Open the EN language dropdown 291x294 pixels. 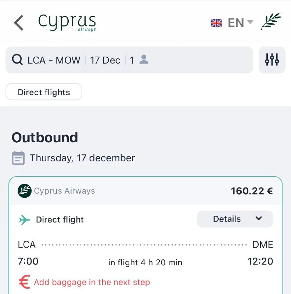click(x=241, y=23)
